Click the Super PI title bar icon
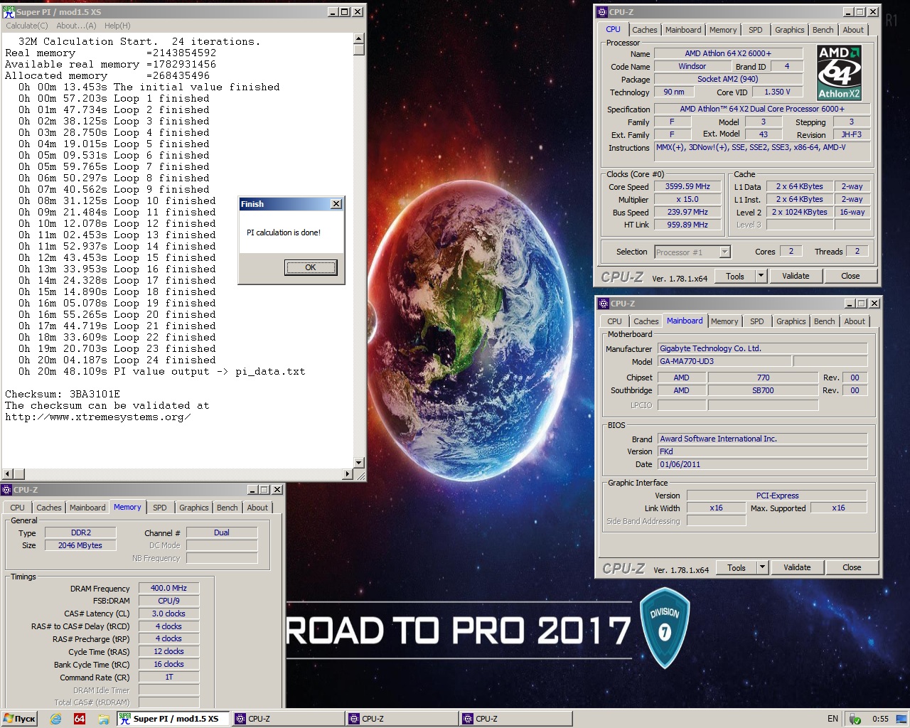The height and width of the screenshot is (728, 910). 9,11
